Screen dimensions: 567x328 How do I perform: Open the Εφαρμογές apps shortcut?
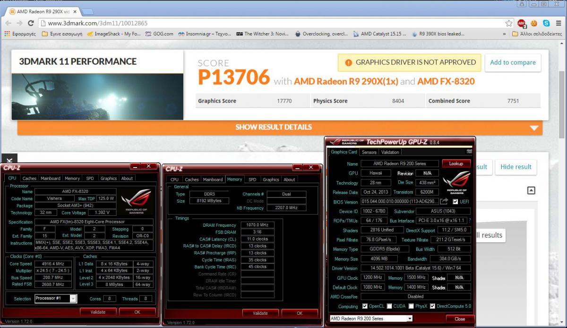pos(20,34)
